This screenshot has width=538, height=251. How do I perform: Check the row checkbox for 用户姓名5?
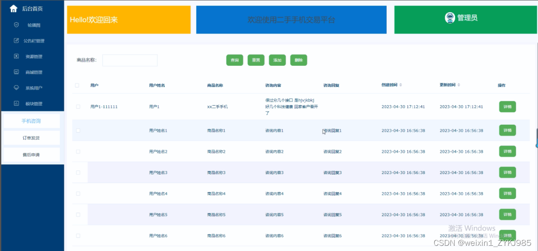78,215
